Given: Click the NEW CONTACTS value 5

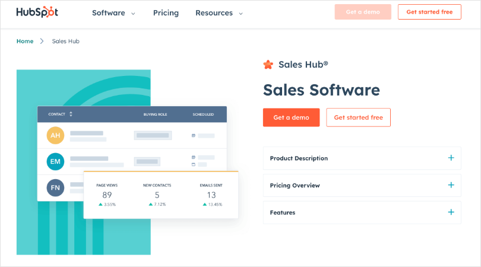Looking at the screenshot, I should [157, 195].
